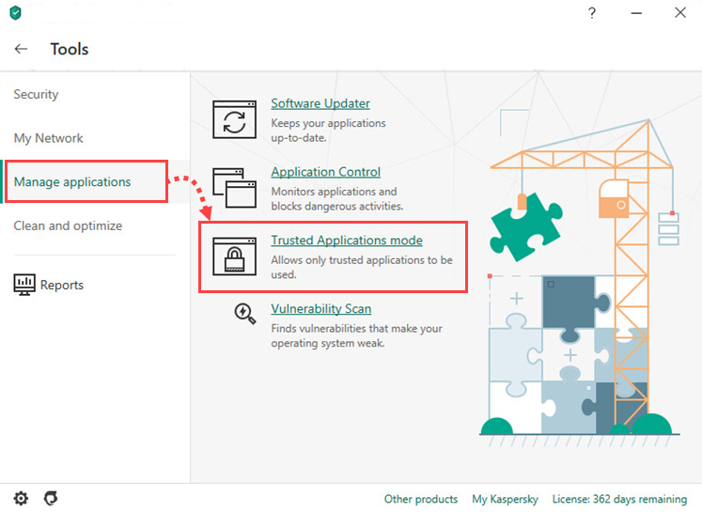Screen dimensions: 702x512
Task: Launch the Vulnerability Scan link
Action: [321, 309]
